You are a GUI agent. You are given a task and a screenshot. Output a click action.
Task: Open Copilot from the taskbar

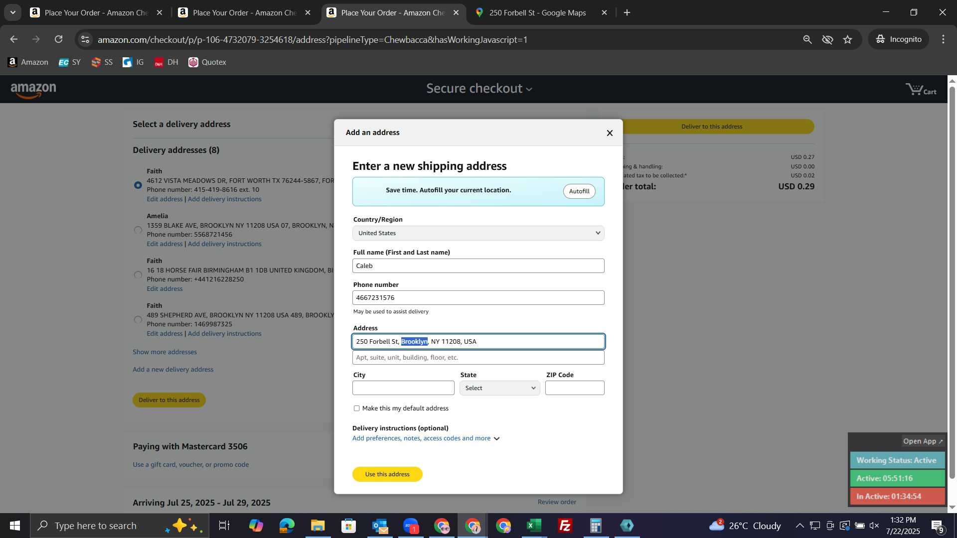[256, 526]
